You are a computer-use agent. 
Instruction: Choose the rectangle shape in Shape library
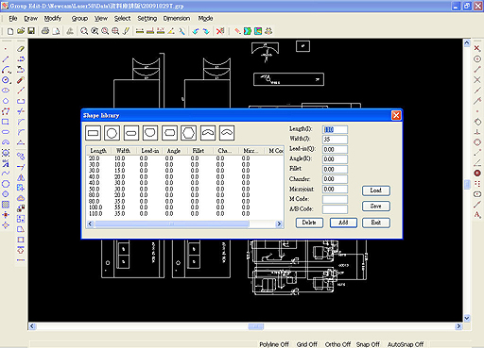(x=93, y=133)
